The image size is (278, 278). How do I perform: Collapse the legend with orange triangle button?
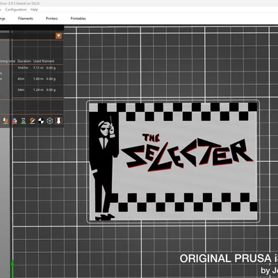58,36
